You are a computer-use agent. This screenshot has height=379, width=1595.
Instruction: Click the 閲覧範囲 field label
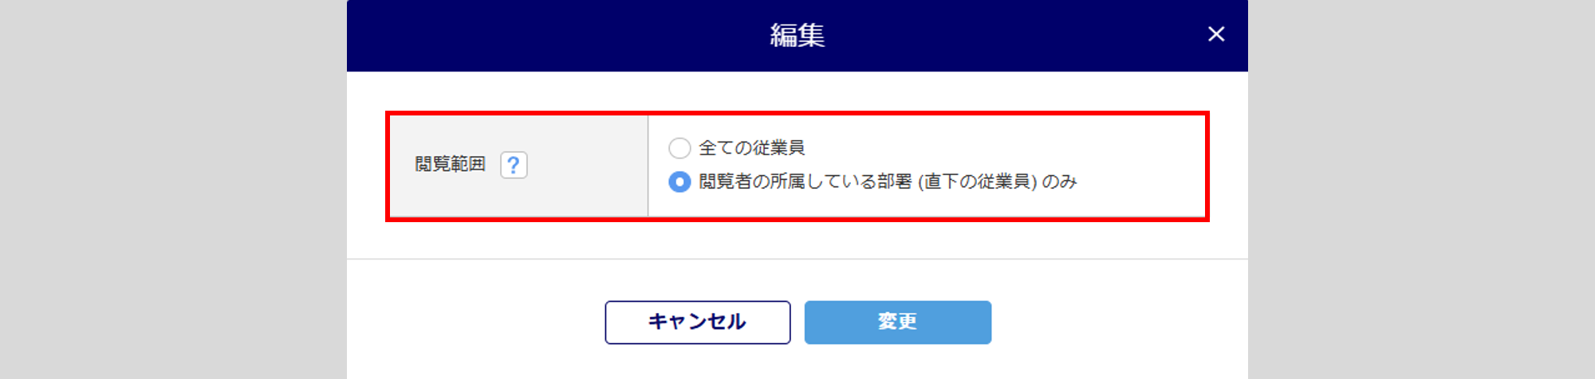coord(451,164)
